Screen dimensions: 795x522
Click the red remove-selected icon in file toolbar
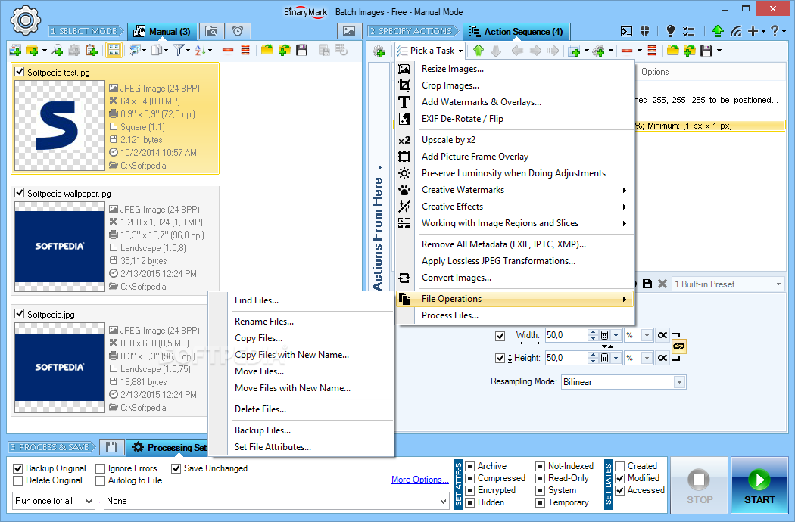228,50
